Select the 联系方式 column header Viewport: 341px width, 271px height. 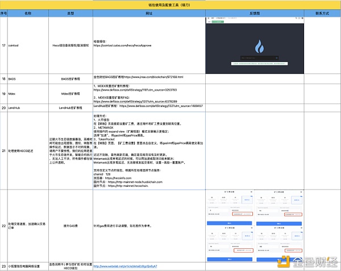tap(322, 13)
